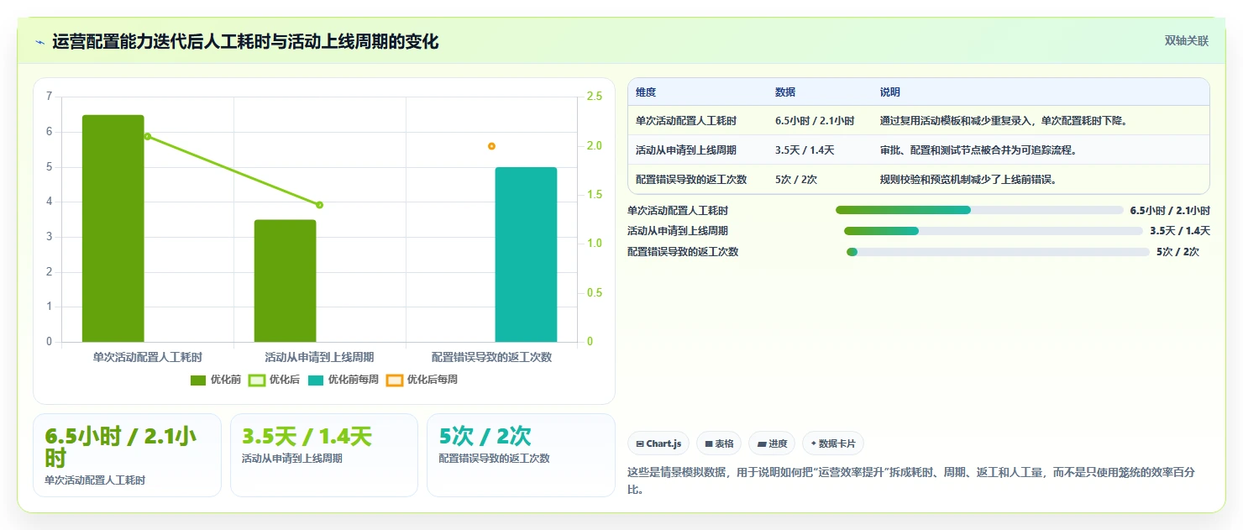The width and height of the screenshot is (1243, 530).
Task: Click the description about 复用活动模板
Action: pyautogui.click(x=1004, y=121)
